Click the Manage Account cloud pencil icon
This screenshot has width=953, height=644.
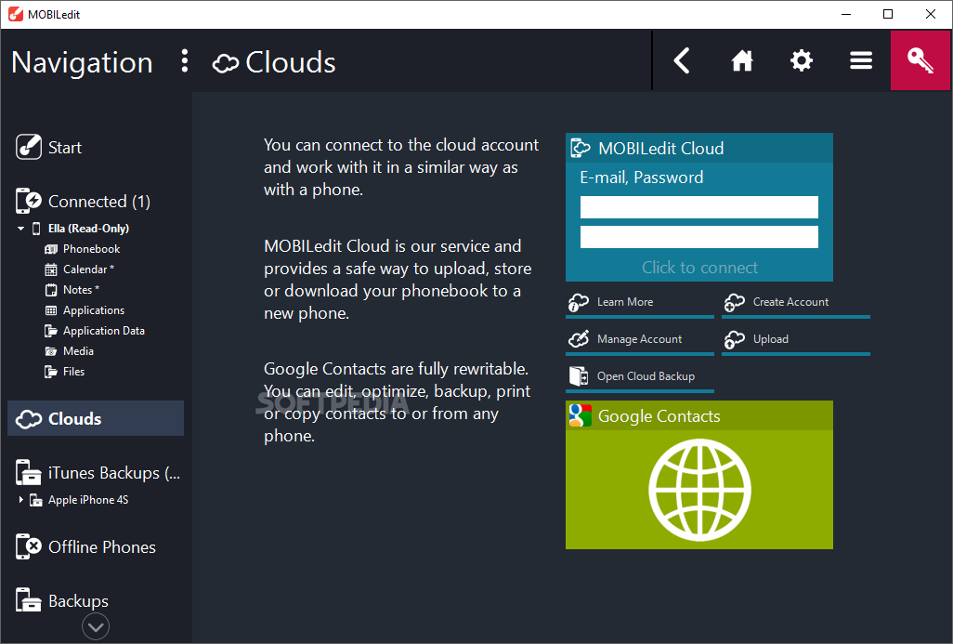coord(579,338)
